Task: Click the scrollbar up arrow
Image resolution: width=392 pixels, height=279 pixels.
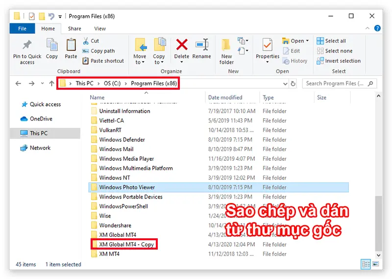Action: 378,96
